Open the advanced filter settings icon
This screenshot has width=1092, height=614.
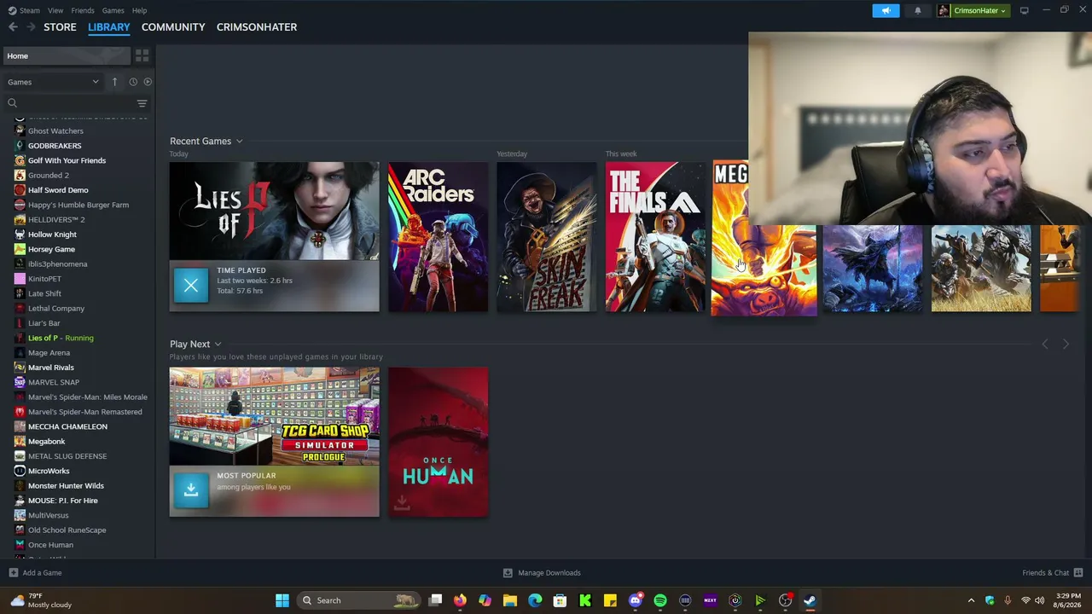point(142,103)
